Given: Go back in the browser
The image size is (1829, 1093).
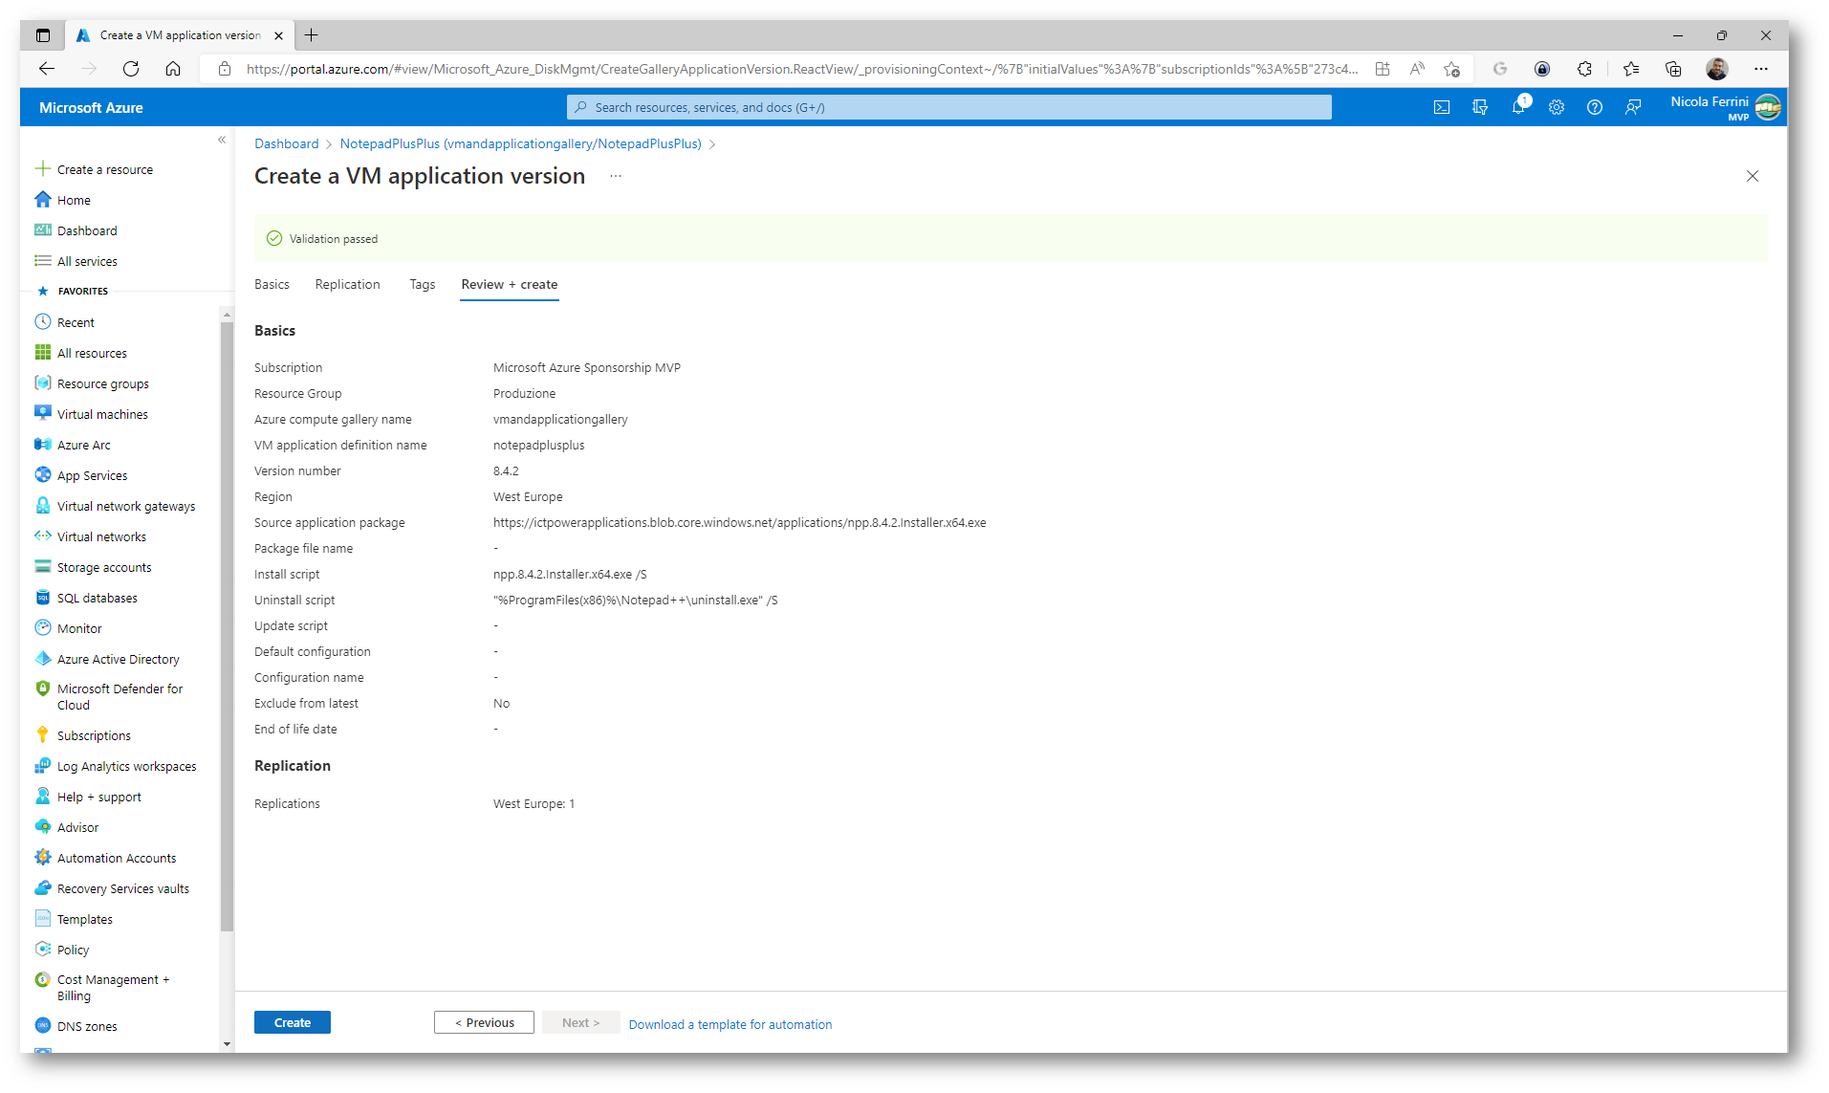Looking at the screenshot, I should tap(46, 69).
